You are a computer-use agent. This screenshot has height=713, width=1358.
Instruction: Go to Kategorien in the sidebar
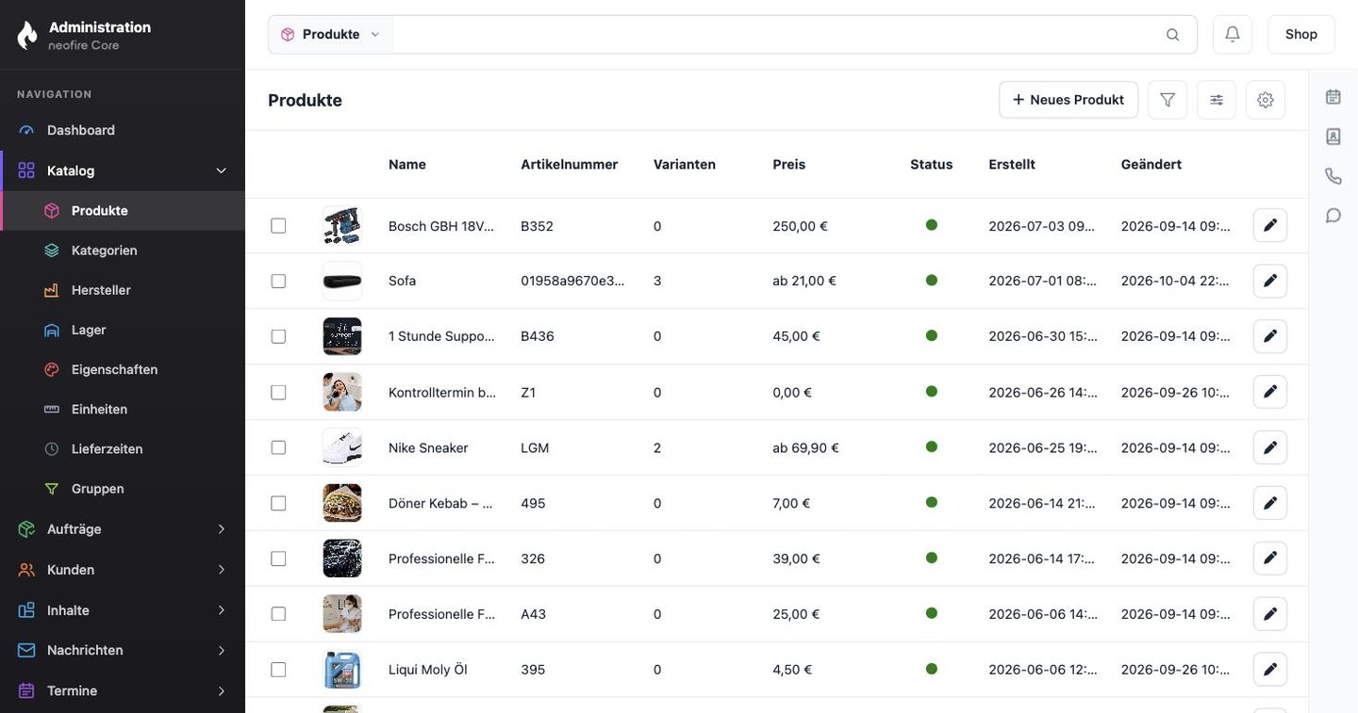coord(123,251)
